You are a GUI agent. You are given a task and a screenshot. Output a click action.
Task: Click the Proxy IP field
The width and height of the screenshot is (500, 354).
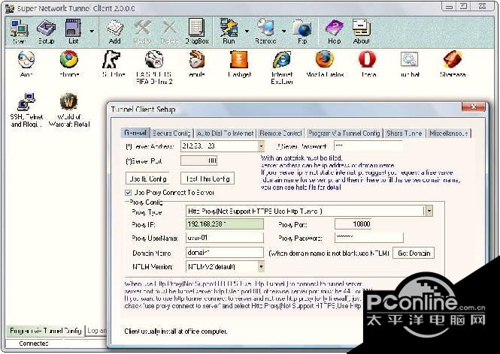tap(225, 224)
